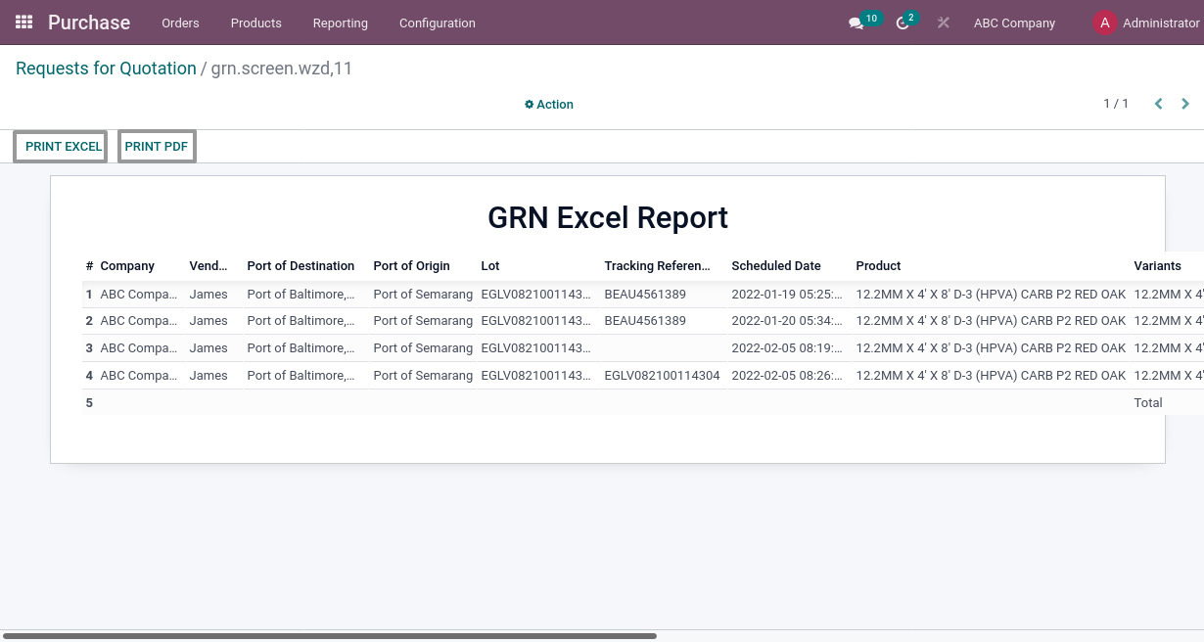Open the Action dropdown menu
Screen dimensions: 1204x642
pyautogui.click(x=548, y=104)
